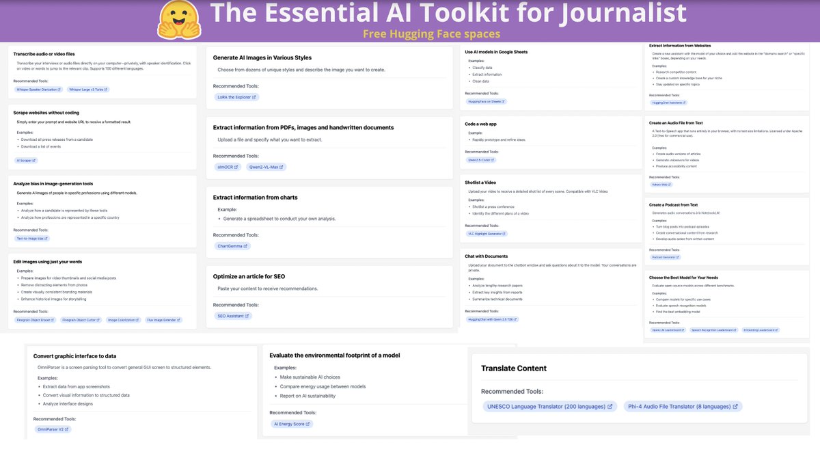Open the Finegrain Object Cutter link
Viewport: 820px width, 456px height.
point(81,319)
